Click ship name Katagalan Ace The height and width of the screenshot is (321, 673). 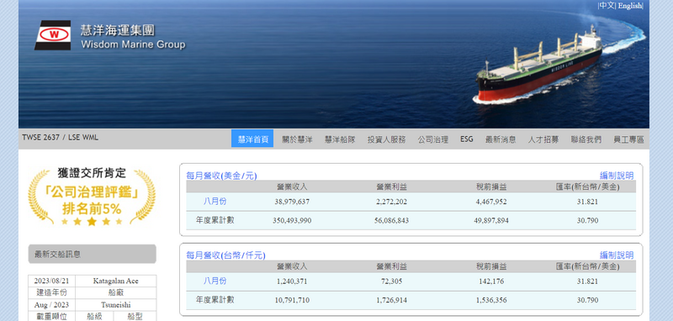[115, 281]
